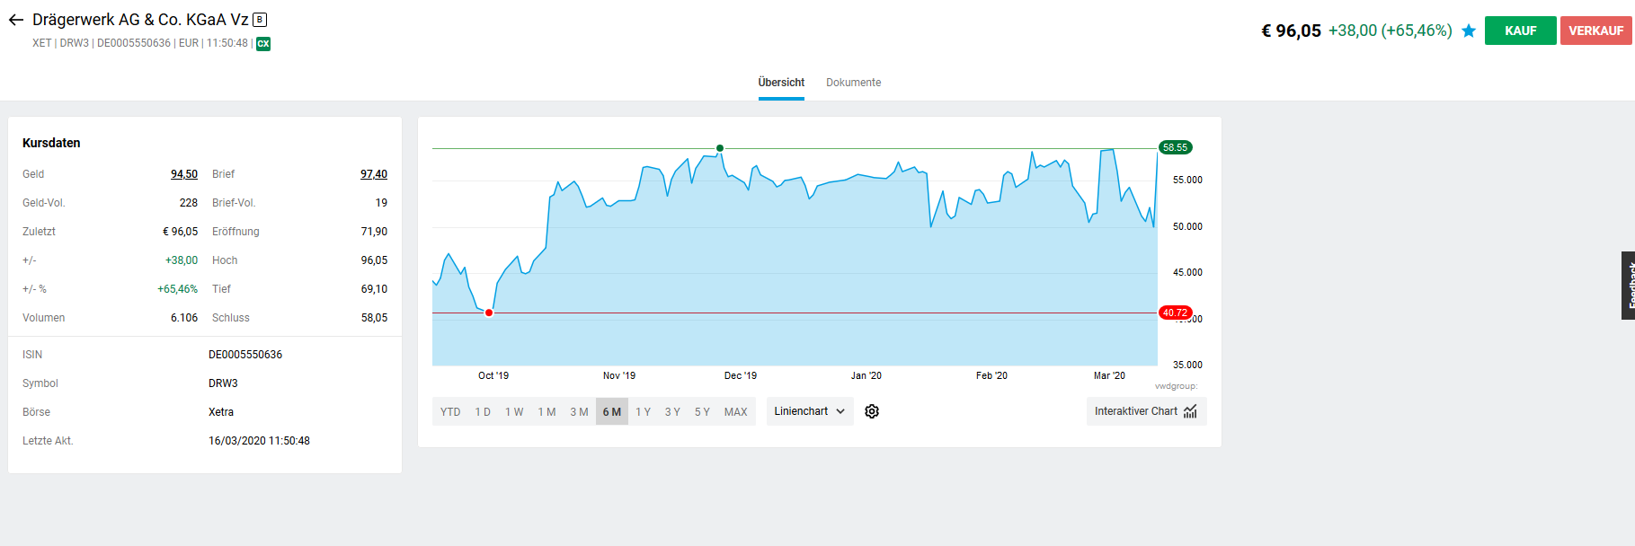Choose the MAX time range
Viewport: 1635px width, 546px height.
point(735,412)
